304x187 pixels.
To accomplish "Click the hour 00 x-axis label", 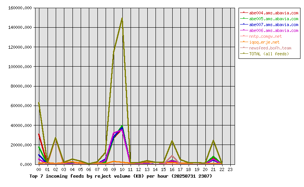I will tap(39, 169).
